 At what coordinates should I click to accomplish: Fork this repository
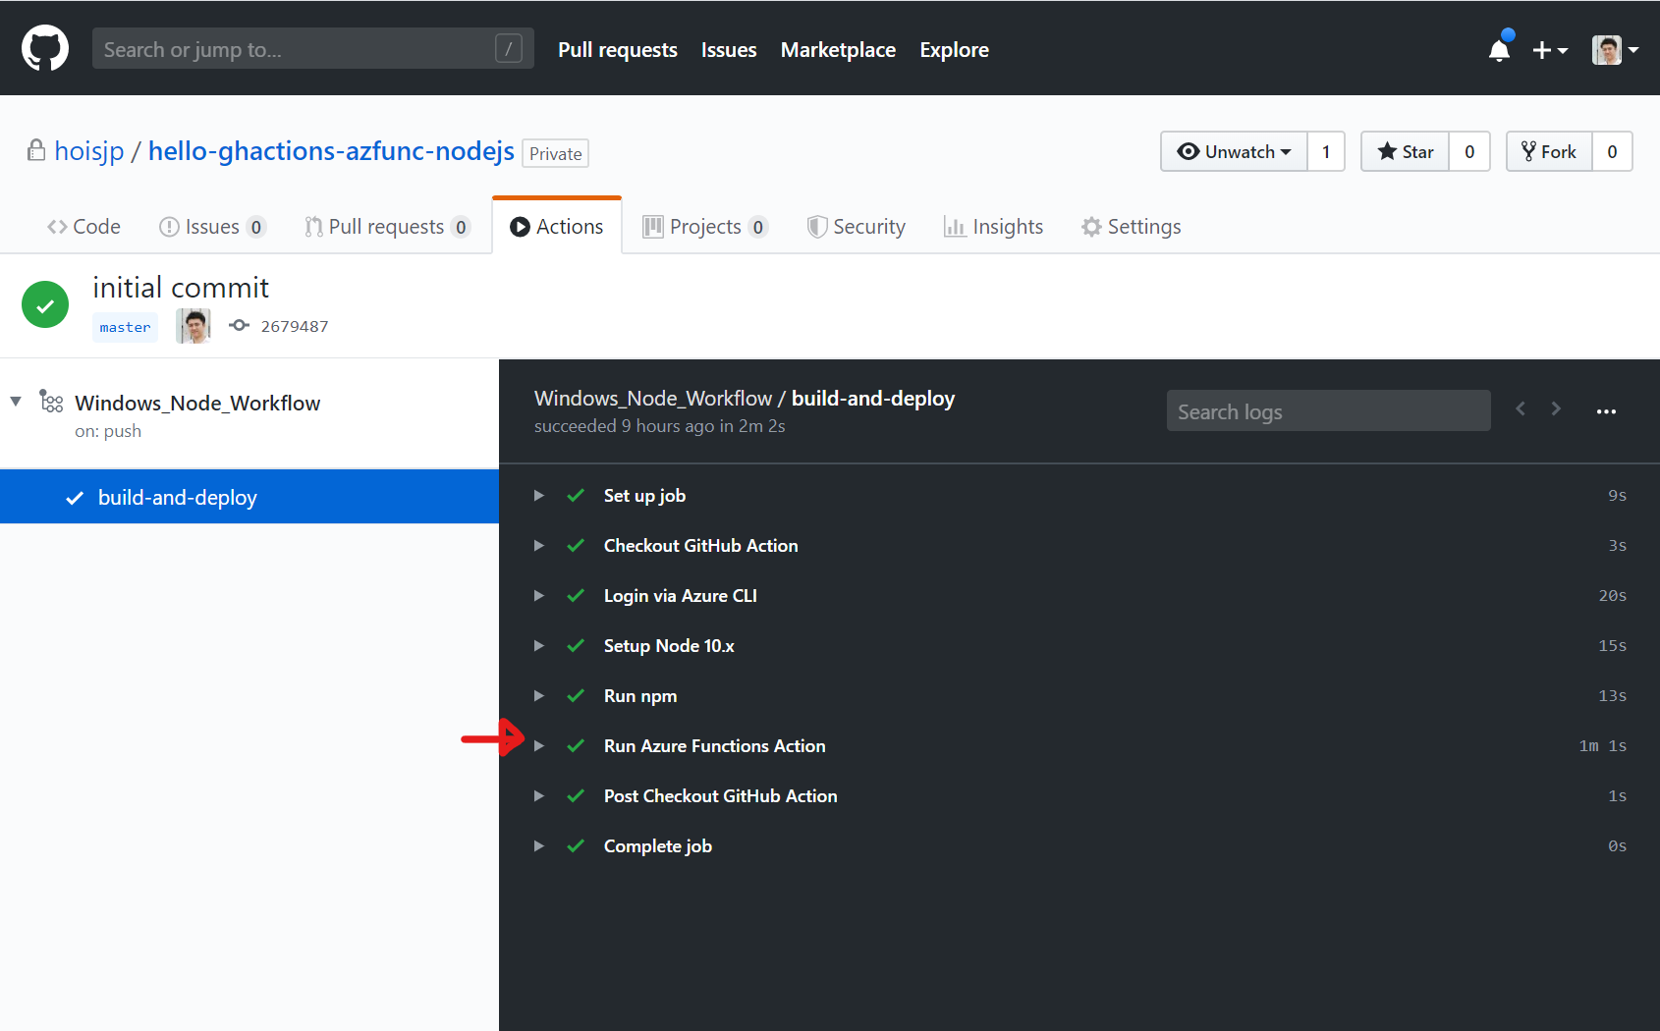(1549, 151)
